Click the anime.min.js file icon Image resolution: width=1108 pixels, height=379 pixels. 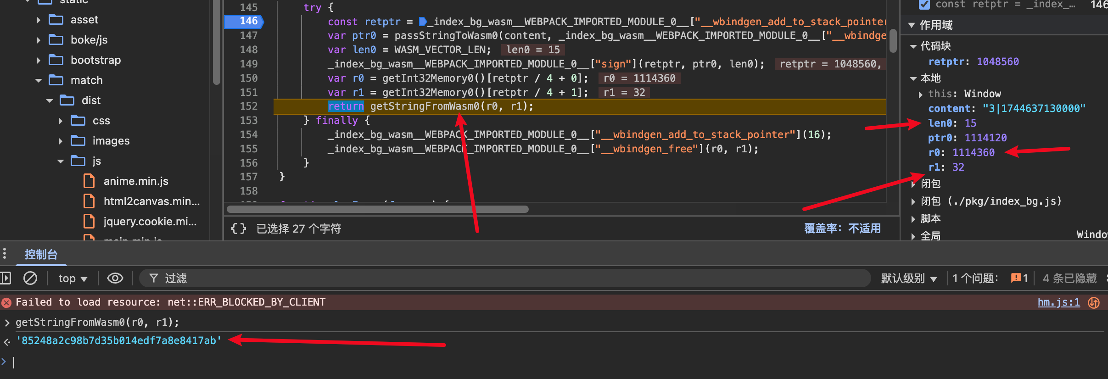(89, 181)
